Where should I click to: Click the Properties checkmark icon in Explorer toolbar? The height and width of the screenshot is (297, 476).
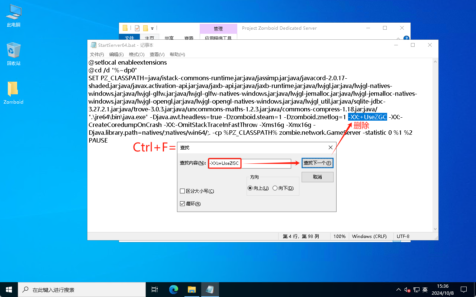click(137, 28)
